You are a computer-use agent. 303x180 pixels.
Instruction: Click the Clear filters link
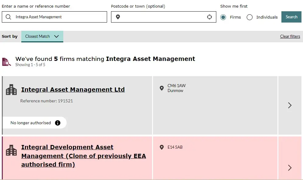[x=290, y=36]
